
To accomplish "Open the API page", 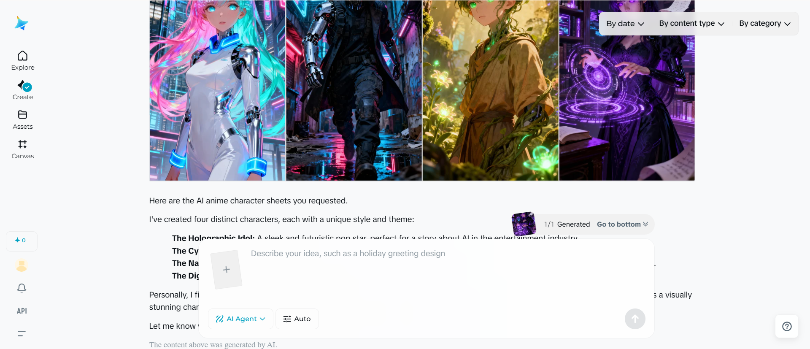I will [22, 311].
